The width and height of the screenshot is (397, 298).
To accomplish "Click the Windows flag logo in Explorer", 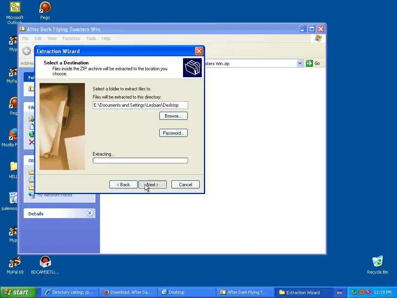I will pyautogui.click(x=318, y=38).
